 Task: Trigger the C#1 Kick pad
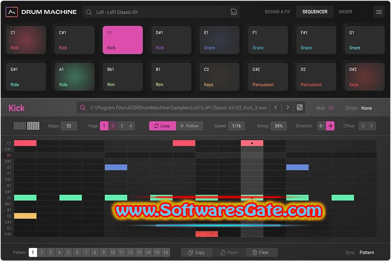click(x=74, y=40)
